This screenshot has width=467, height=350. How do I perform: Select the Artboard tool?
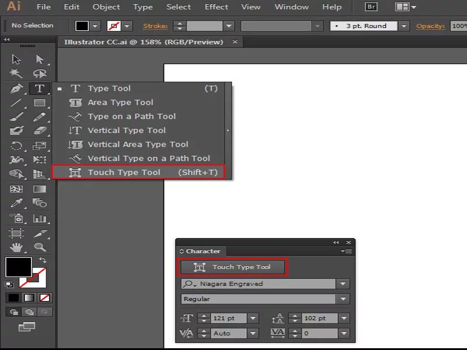click(x=16, y=233)
